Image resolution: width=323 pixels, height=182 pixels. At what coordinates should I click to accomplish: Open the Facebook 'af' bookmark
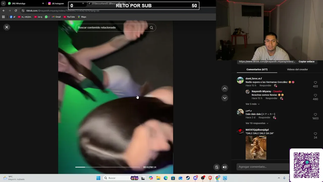coord(13,17)
